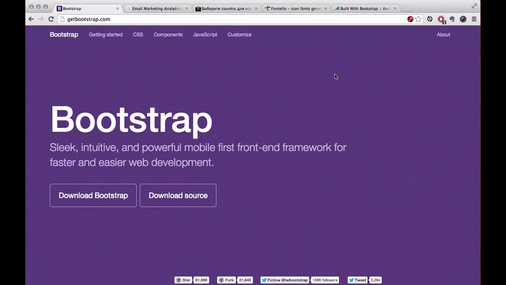Click Follow @twbootstrap Twitter button
The image size is (506, 285).
point(285,280)
